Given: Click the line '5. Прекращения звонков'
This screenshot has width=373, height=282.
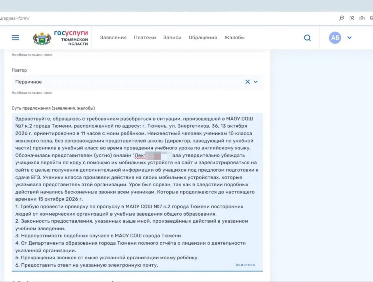Looking at the screenshot, I should click(107, 258).
